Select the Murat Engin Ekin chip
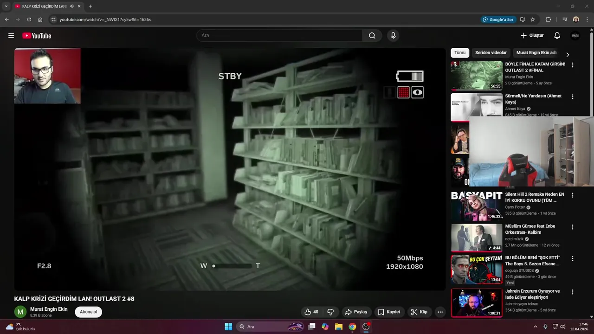This screenshot has width=594, height=334. (537, 53)
